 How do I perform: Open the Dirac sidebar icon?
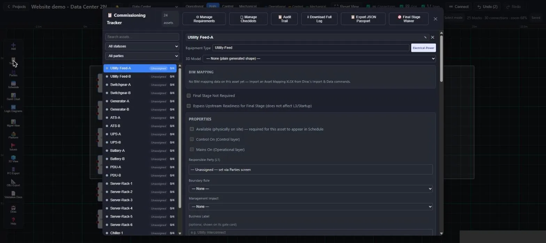13,209
